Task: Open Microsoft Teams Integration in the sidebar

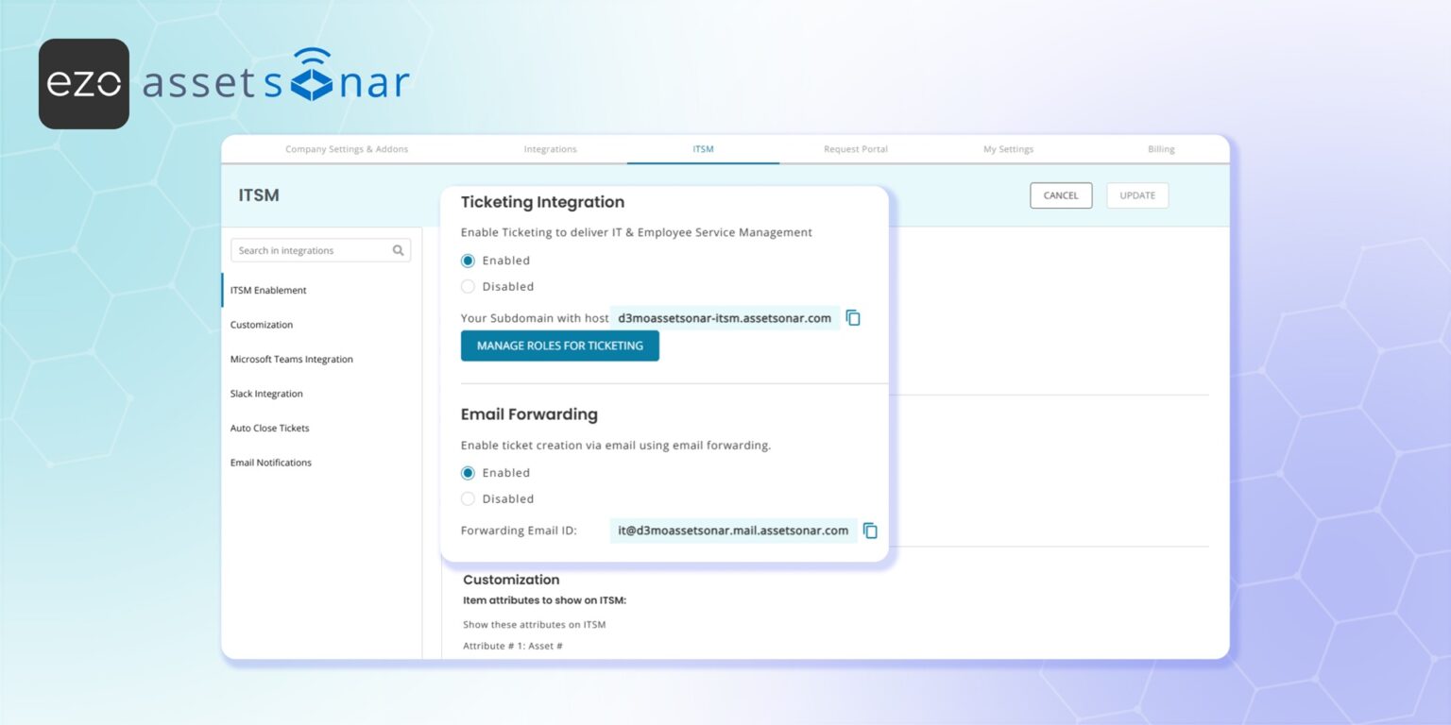Action: point(292,360)
